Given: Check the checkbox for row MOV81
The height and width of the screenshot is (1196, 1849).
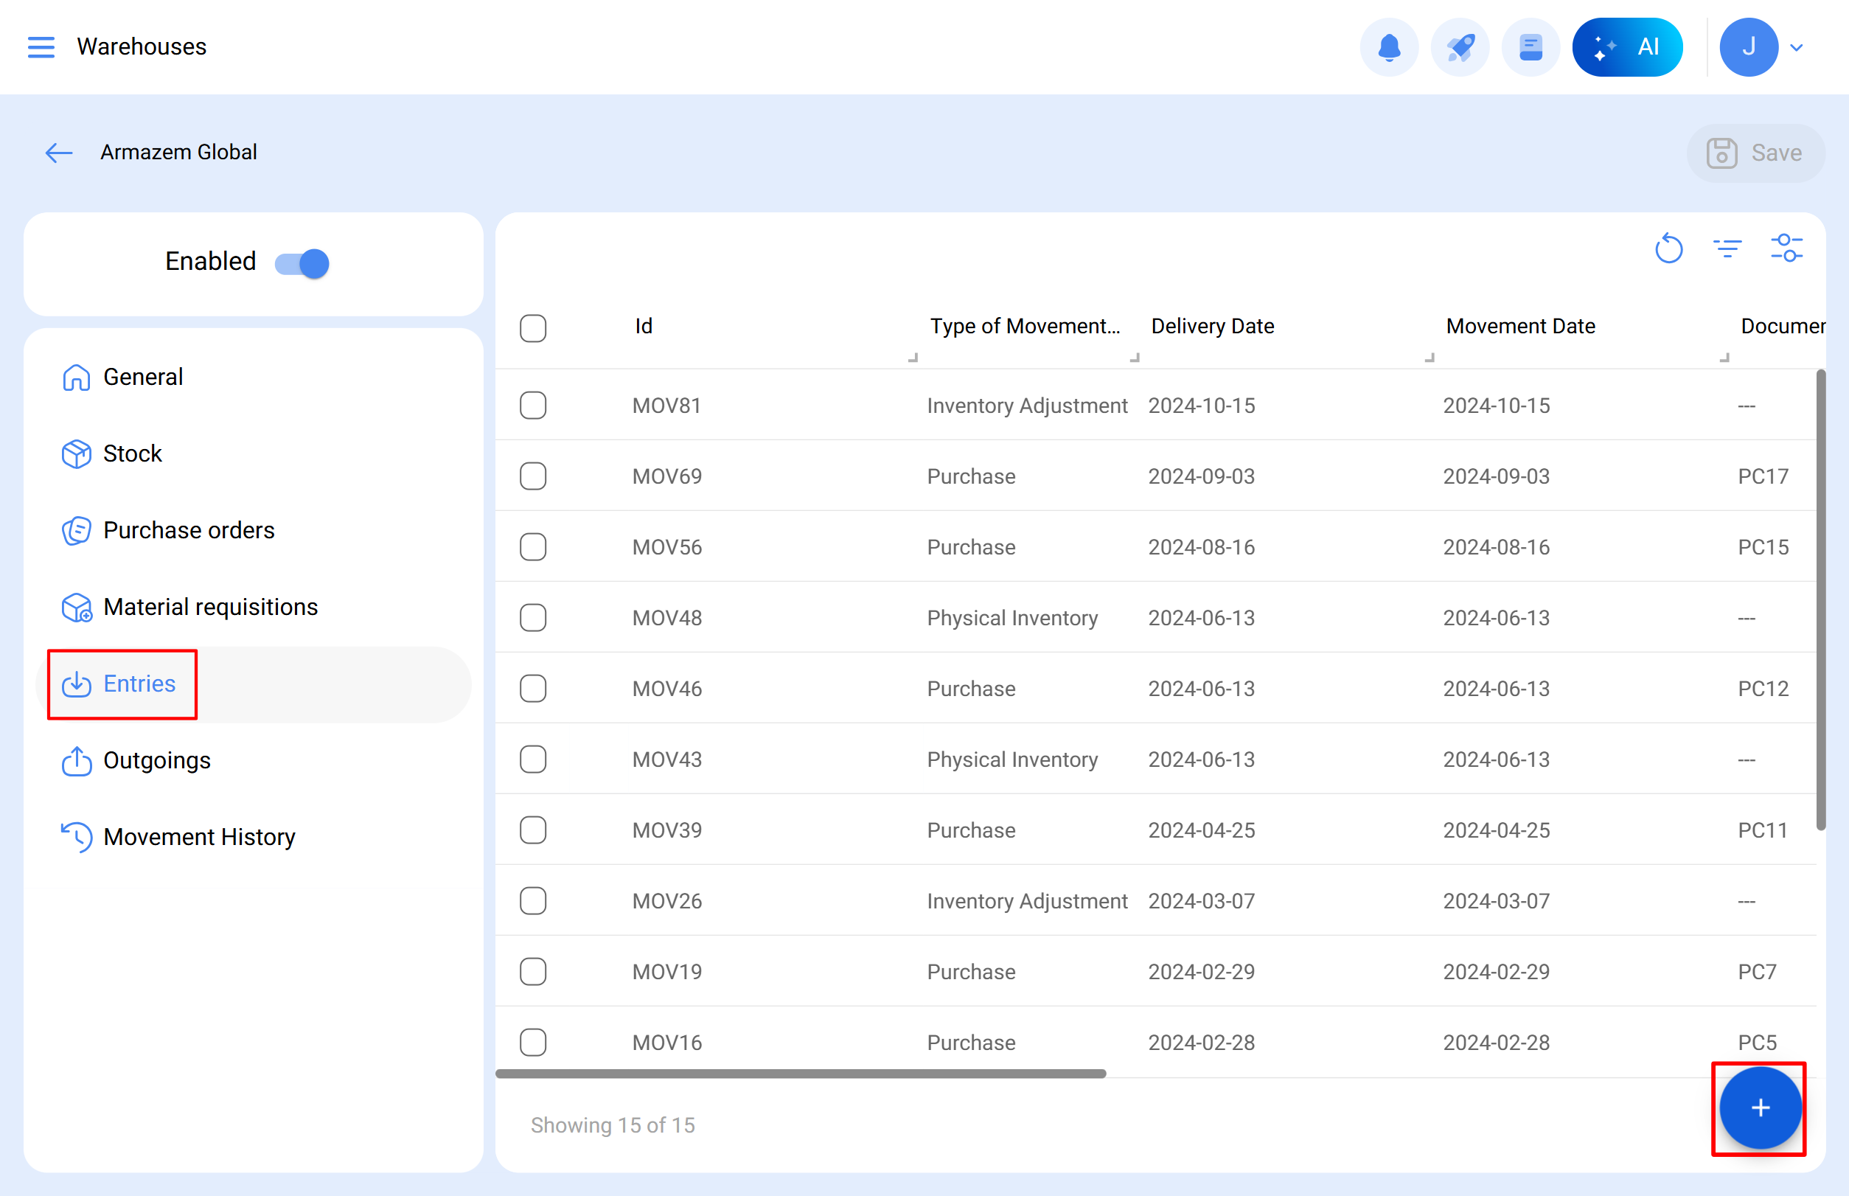Looking at the screenshot, I should point(533,406).
